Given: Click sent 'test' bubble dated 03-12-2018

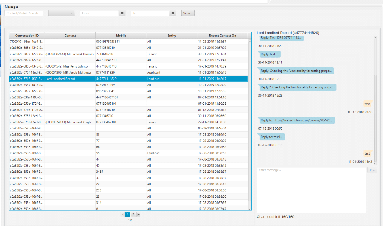Looking at the screenshot, I should click(x=367, y=104).
